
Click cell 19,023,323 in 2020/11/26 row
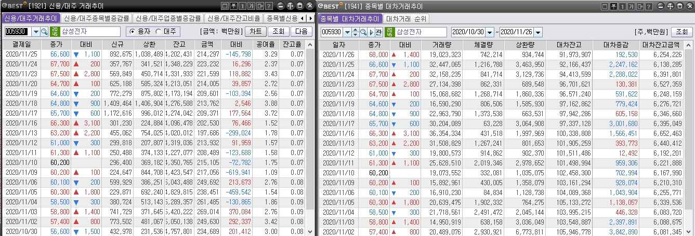coord(443,54)
